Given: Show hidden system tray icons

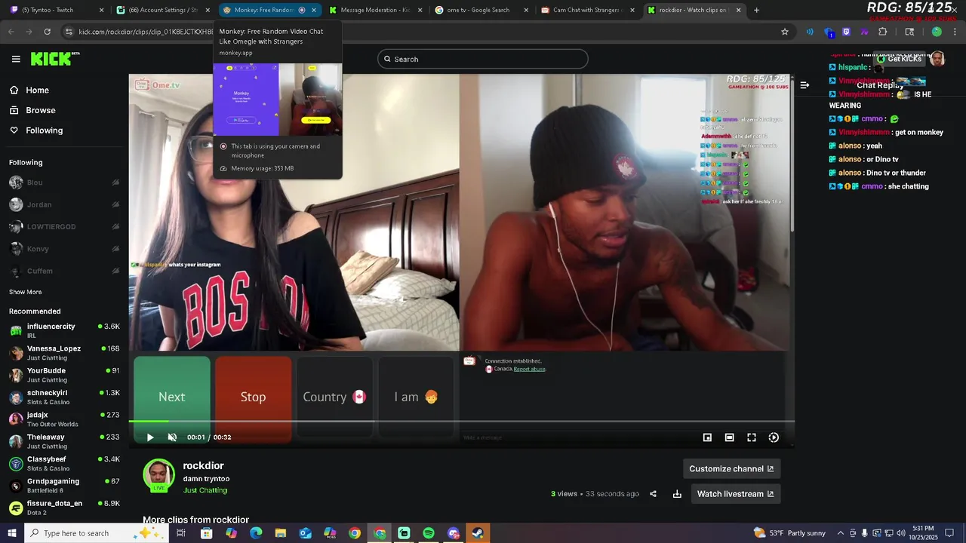Looking at the screenshot, I should point(841,533).
